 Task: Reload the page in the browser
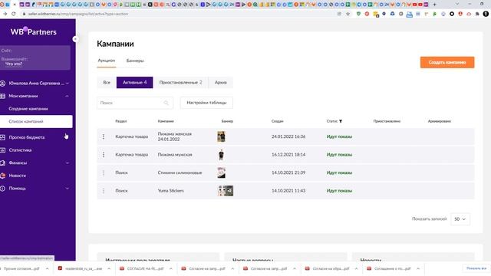click(x=14, y=14)
